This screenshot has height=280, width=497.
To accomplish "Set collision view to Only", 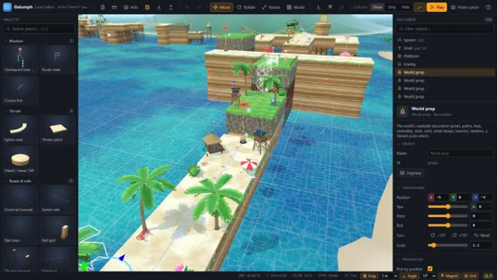I will (392, 7).
